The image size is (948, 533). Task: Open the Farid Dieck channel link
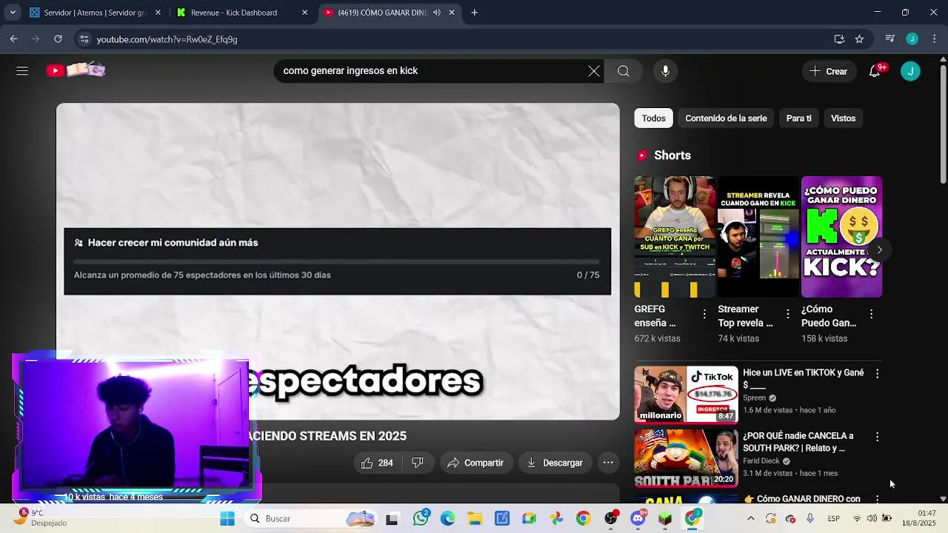pos(761,460)
